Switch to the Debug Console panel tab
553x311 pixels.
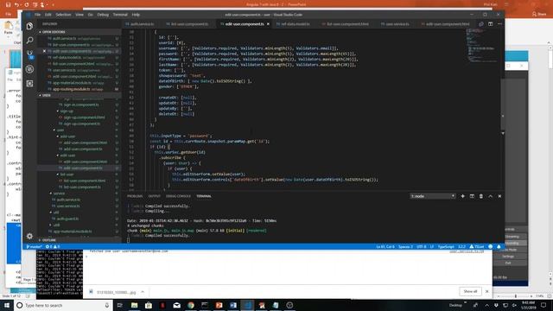tap(178, 196)
